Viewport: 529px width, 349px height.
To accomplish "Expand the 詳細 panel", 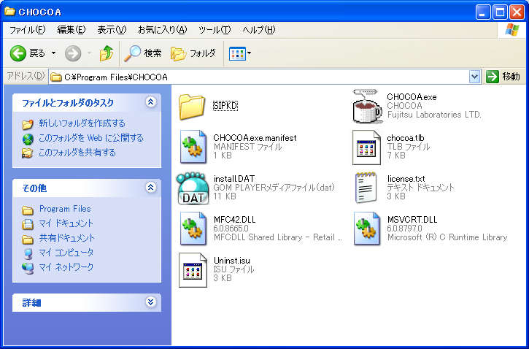I will point(151,302).
